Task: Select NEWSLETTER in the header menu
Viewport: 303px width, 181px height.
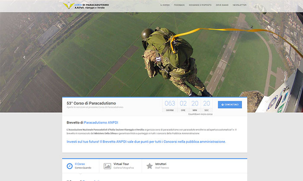Action: click(239, 5)
